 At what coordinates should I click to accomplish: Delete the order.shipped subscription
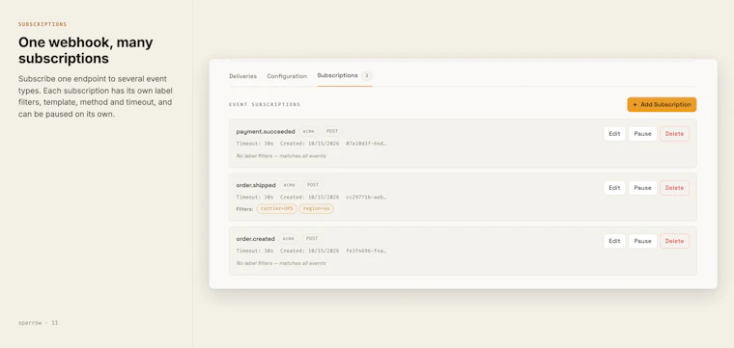[x=674, y=188]
